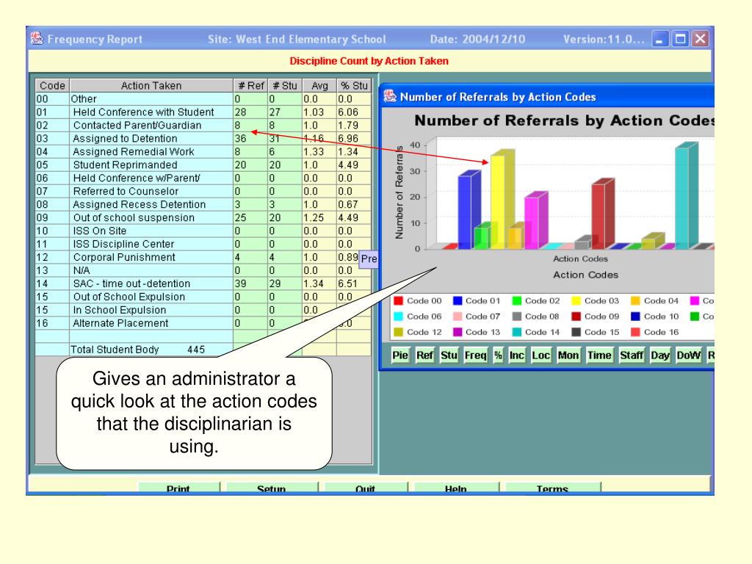The width and height of the screenshot is (752, 564).
Task: Click the Freq chart button
Action: pyautogui.click(x=475, y=355)
